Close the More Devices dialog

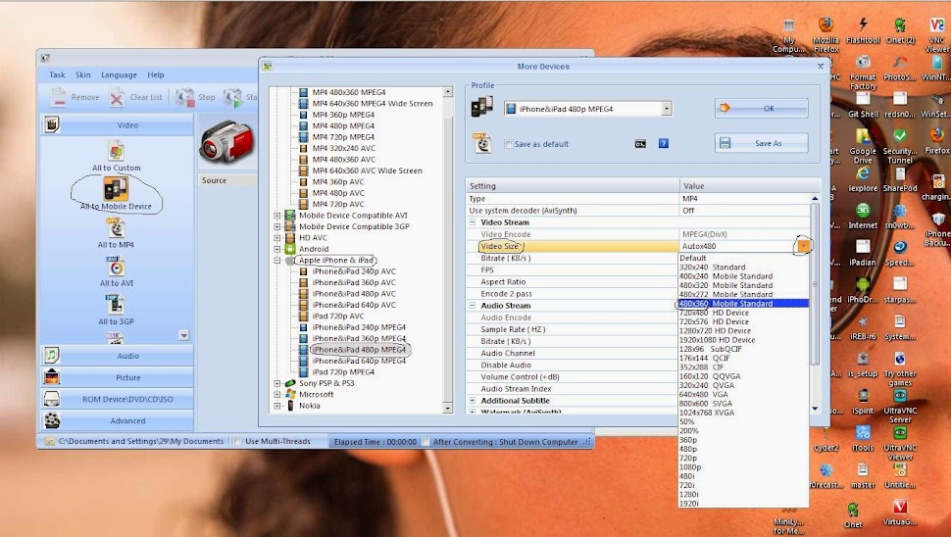821,66
